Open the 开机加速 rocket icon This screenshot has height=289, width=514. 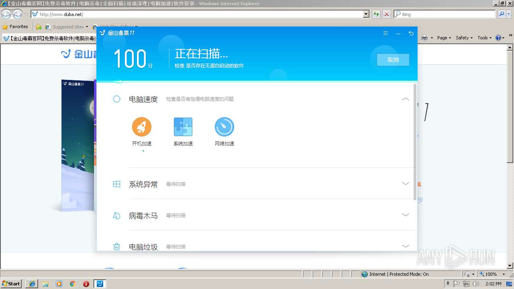pos(142,127)
